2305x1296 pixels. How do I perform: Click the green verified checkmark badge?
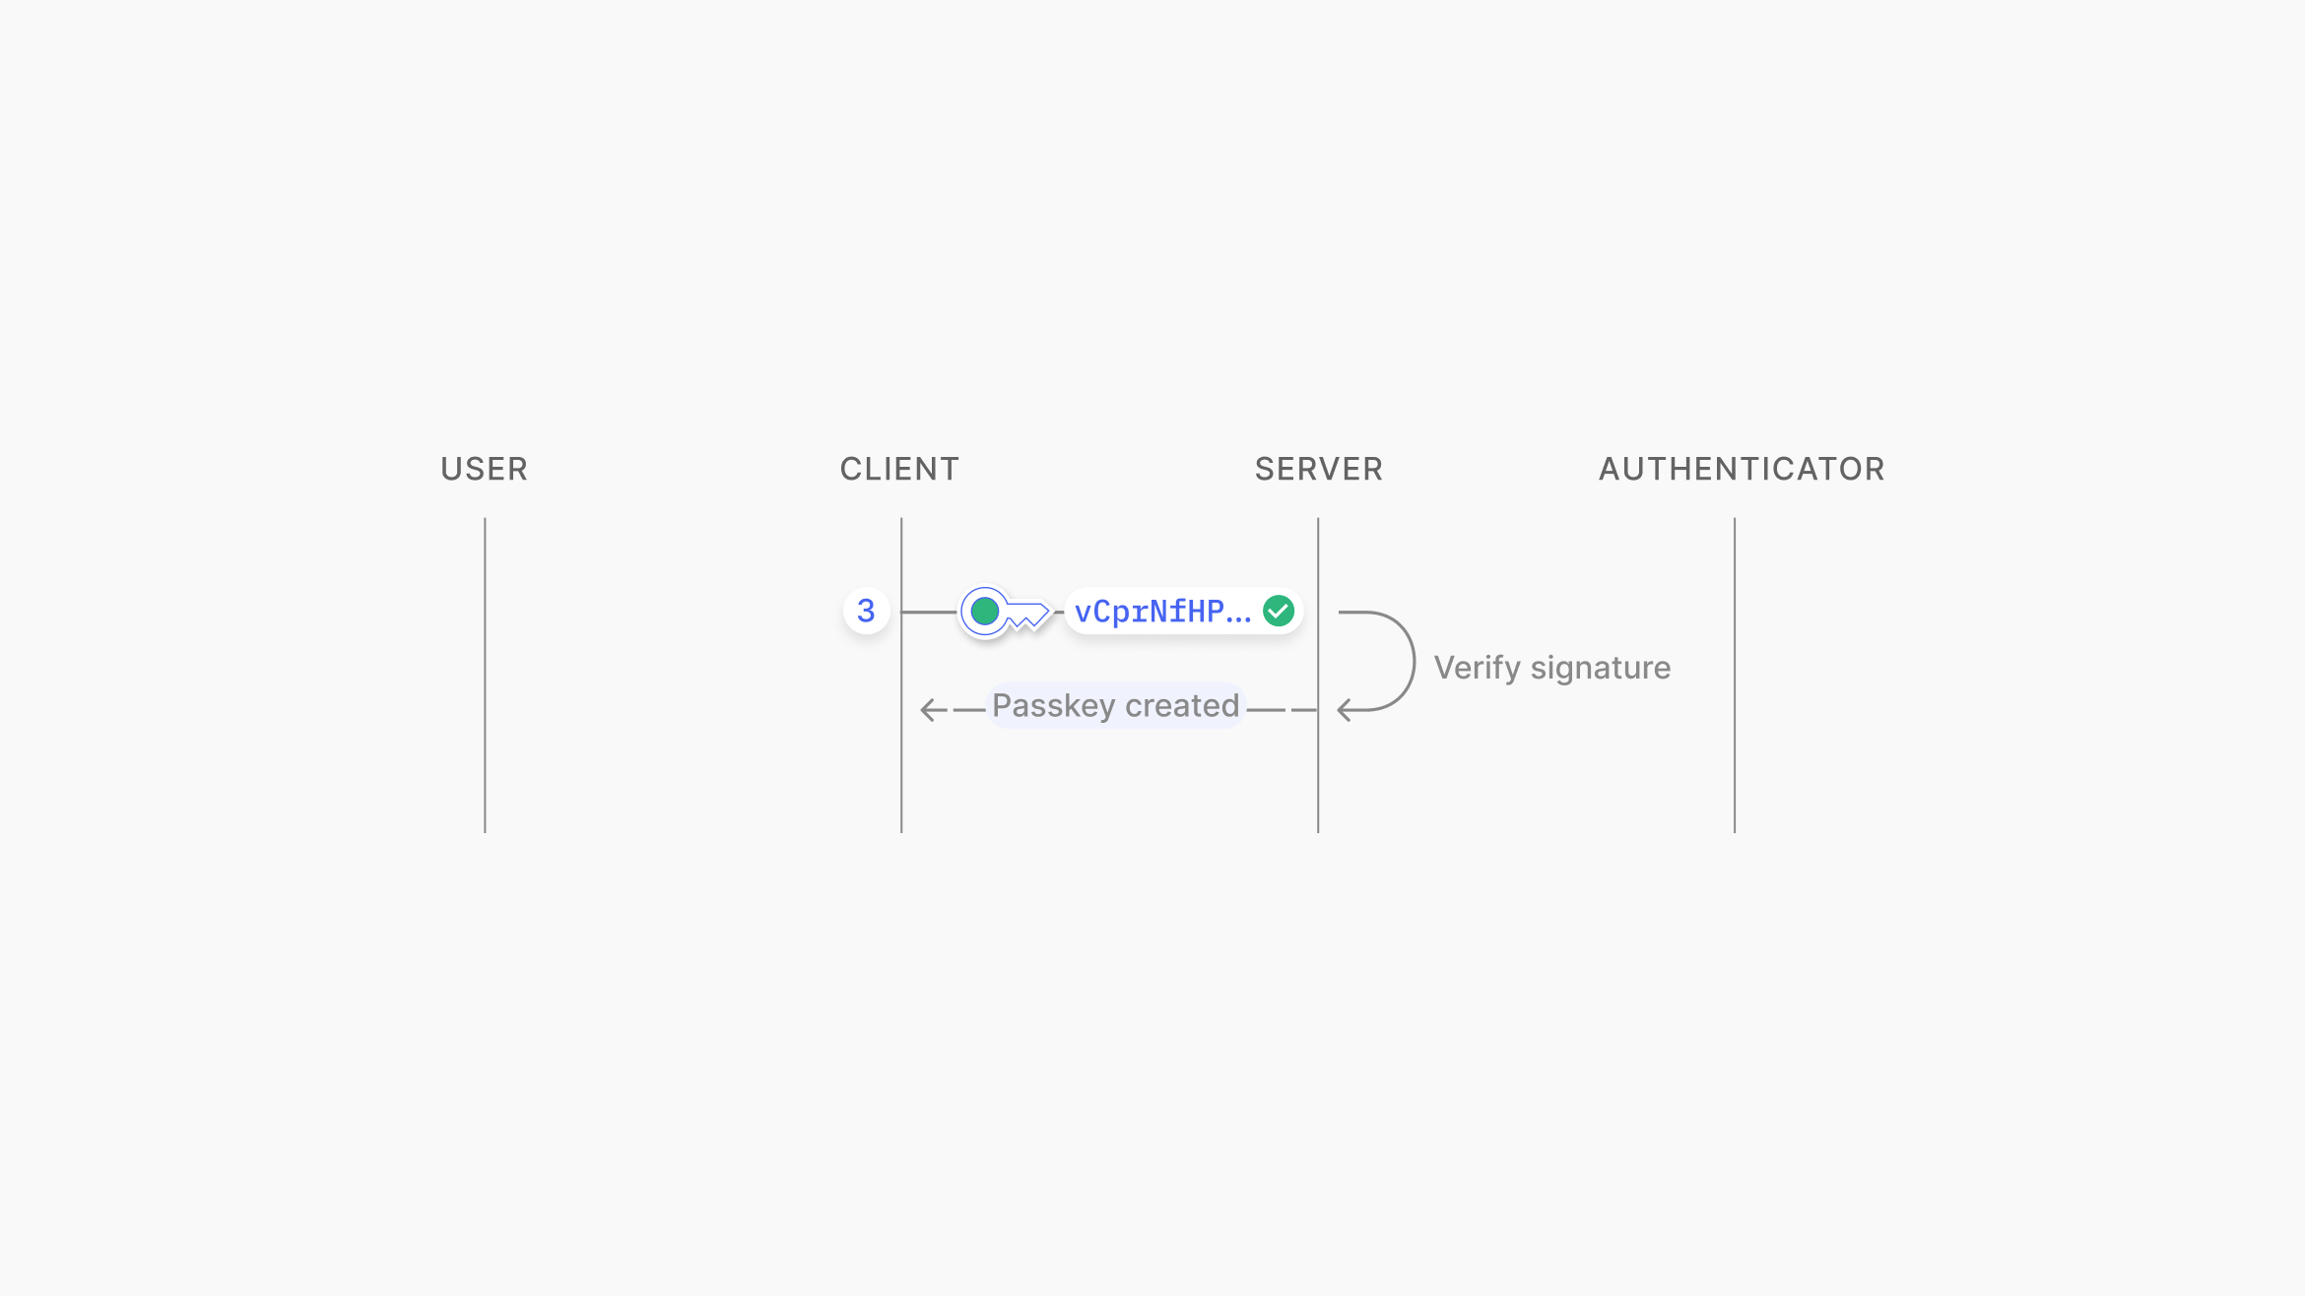click(1279, 612)
